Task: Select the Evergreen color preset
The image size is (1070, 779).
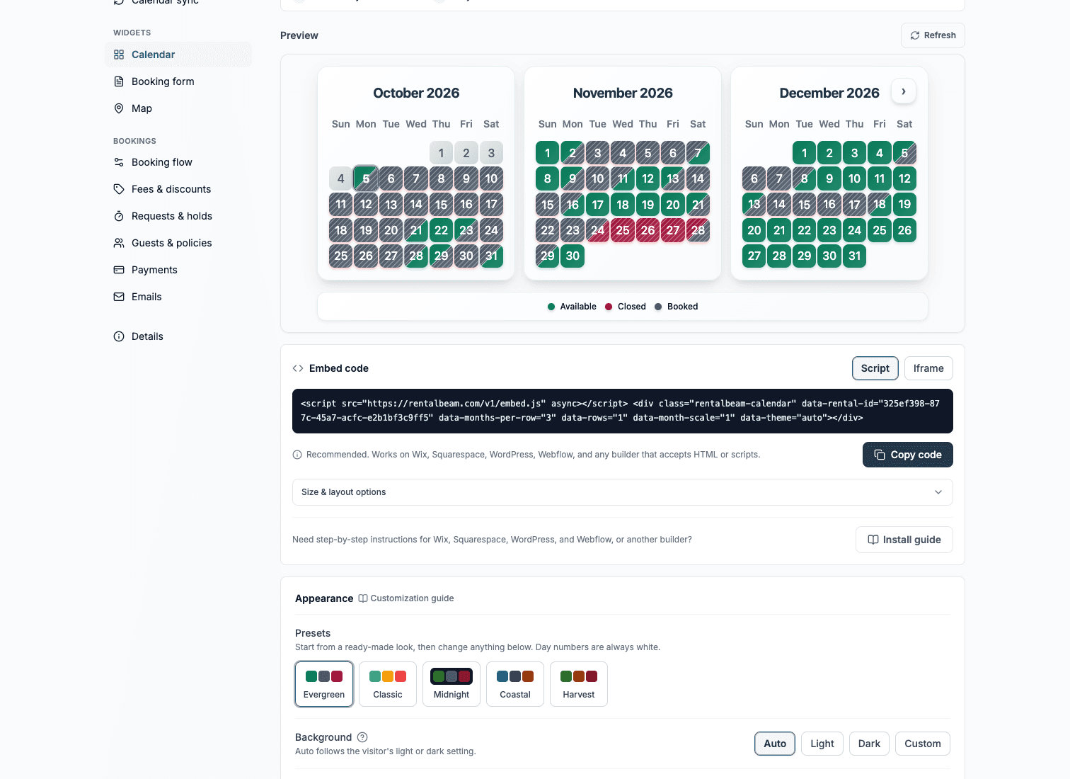Action: point(324,684)
